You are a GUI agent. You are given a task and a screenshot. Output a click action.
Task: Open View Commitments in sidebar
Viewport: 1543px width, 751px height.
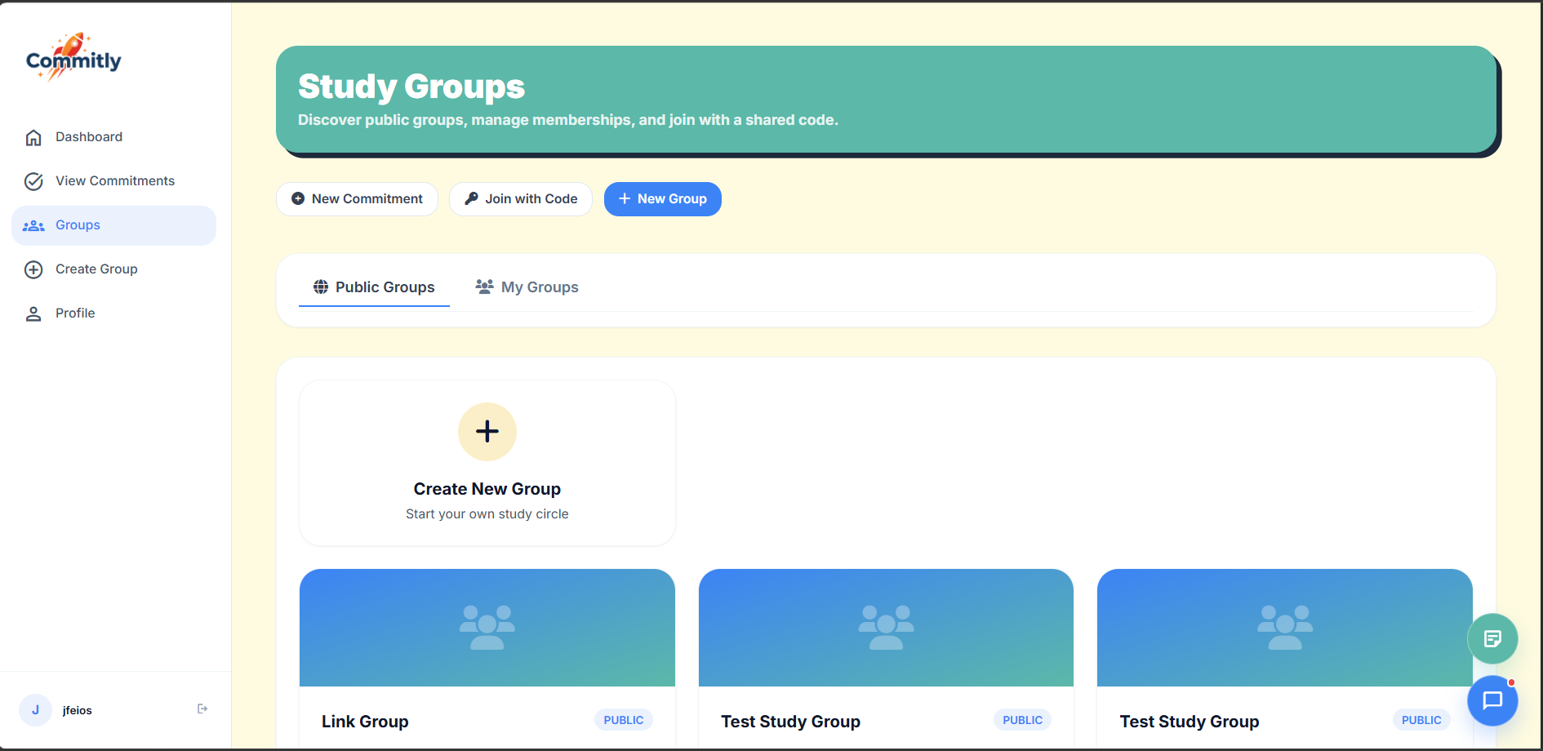113,181
